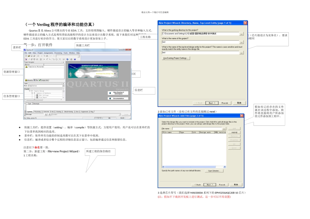Click the File name field in Add Files

point(197,128)
